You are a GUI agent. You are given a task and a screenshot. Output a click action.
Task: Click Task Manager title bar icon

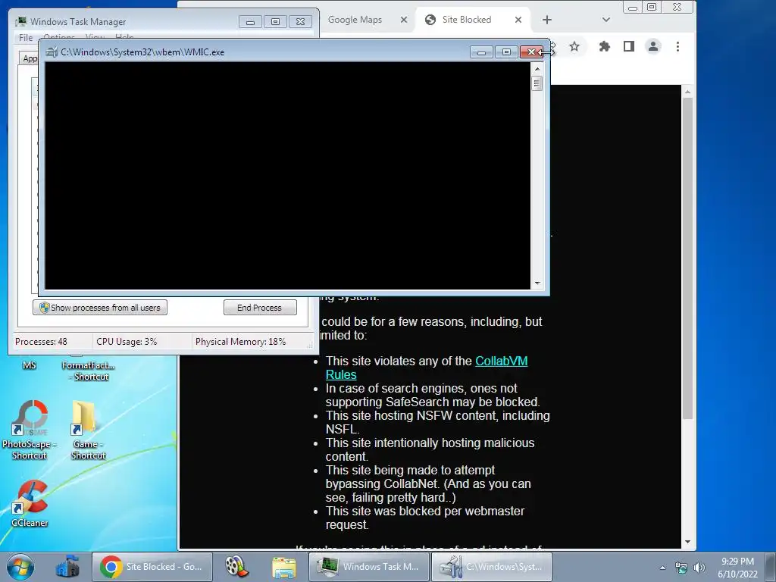coord(20,22)
